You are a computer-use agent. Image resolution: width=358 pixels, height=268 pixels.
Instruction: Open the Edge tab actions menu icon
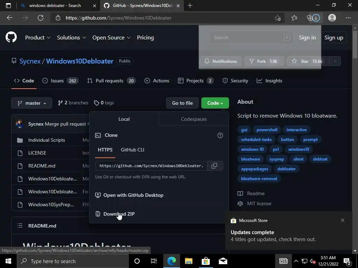click(8, 6)
